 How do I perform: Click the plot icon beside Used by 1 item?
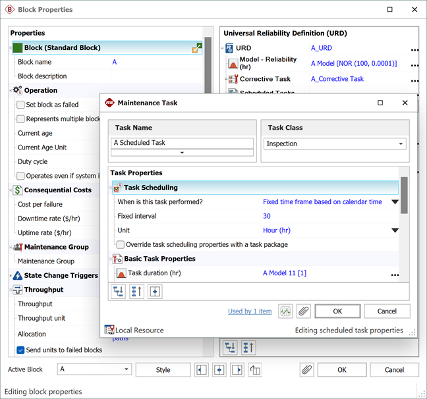point(285,311)
